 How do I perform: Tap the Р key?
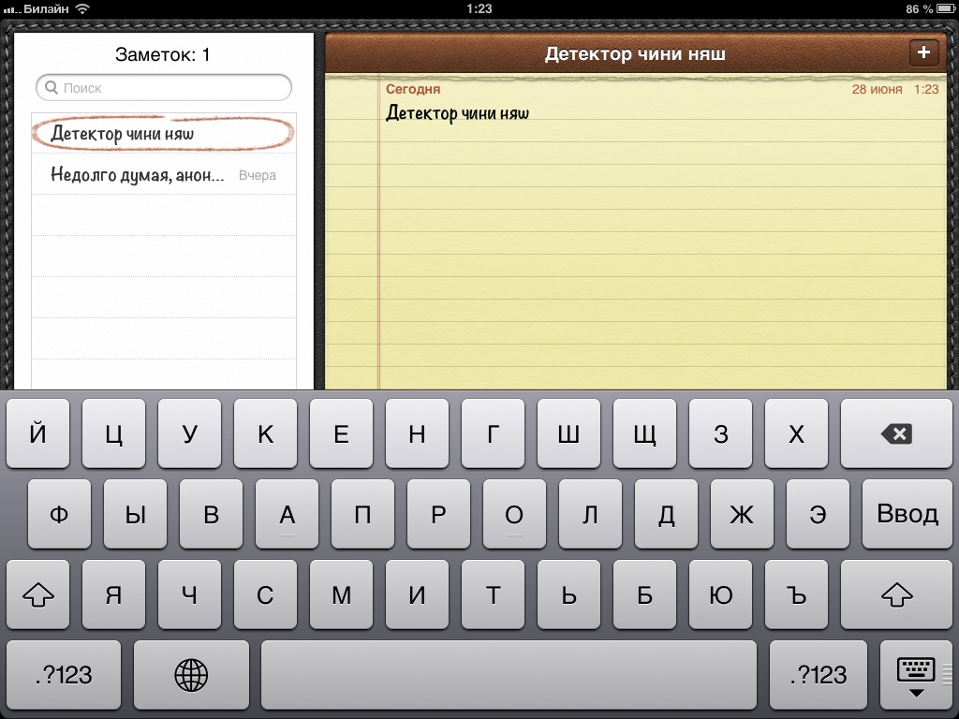(438, 514)
